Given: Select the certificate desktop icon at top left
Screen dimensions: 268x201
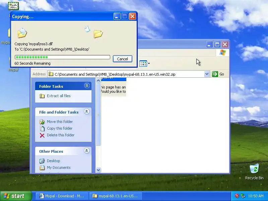Looking at the screenshot, I should click(13, 6).
